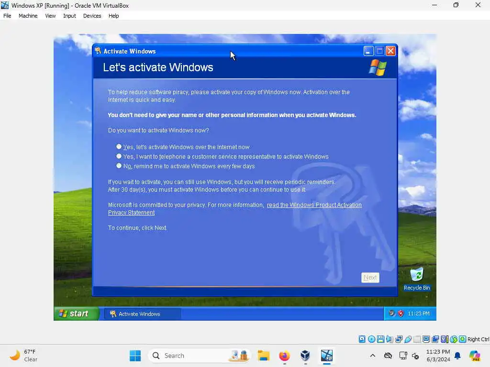Screen dimensions: 490x367
Task: Click the USB devices indicator icon
Action: click(408, 339)
